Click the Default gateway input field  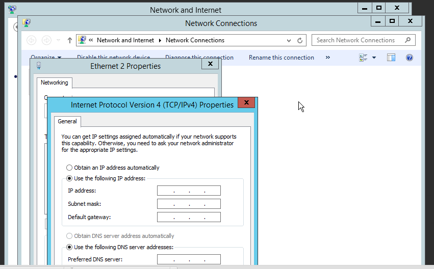(189, 217)
